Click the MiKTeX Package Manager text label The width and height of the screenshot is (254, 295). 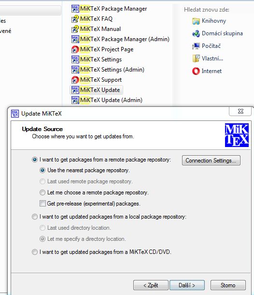113,9
